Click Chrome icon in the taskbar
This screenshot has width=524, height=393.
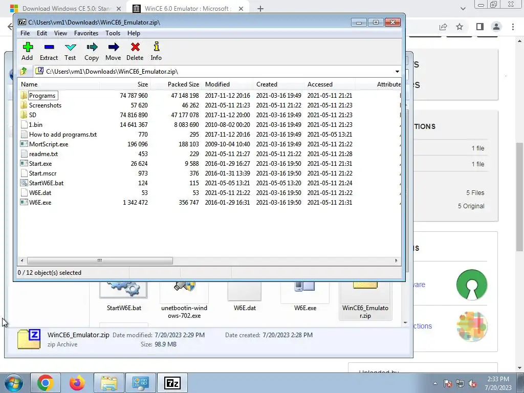45,383
